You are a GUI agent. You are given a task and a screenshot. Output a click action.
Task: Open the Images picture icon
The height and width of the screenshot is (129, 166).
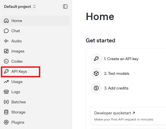[6, 51]
